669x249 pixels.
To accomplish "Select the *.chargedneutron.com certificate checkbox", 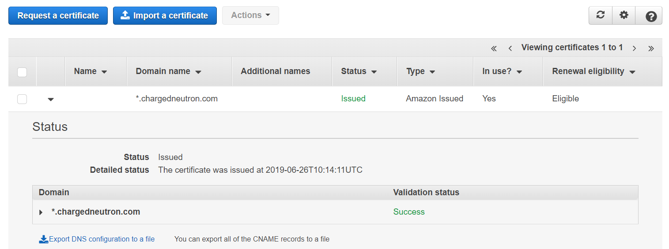I will [x=22, y=99].
